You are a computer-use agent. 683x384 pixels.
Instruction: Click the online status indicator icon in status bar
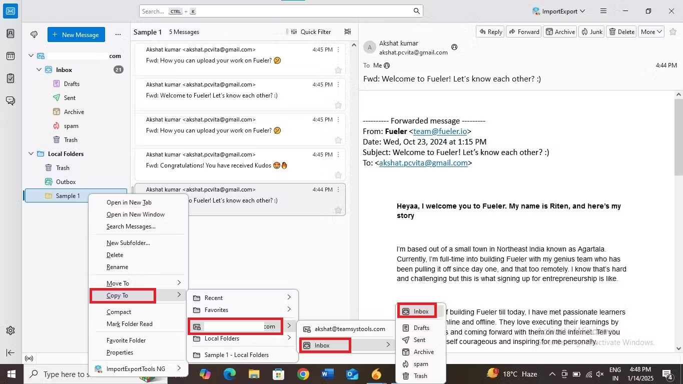(29, 358)
